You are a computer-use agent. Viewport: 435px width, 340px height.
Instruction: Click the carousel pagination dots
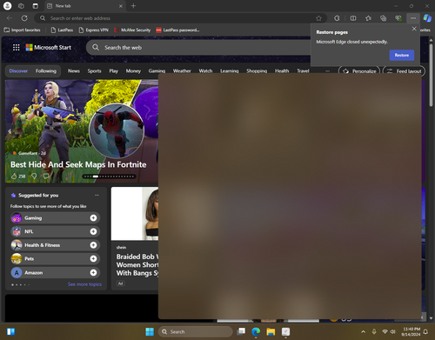coord(109,177)
